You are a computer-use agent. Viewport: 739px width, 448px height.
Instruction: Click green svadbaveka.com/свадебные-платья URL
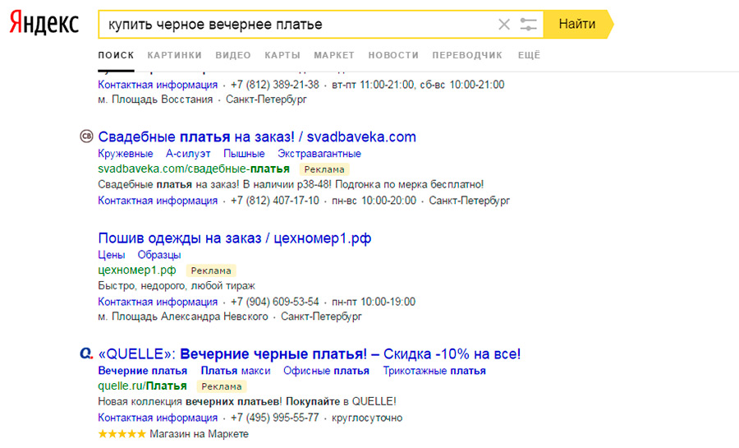tap(194, 169)
